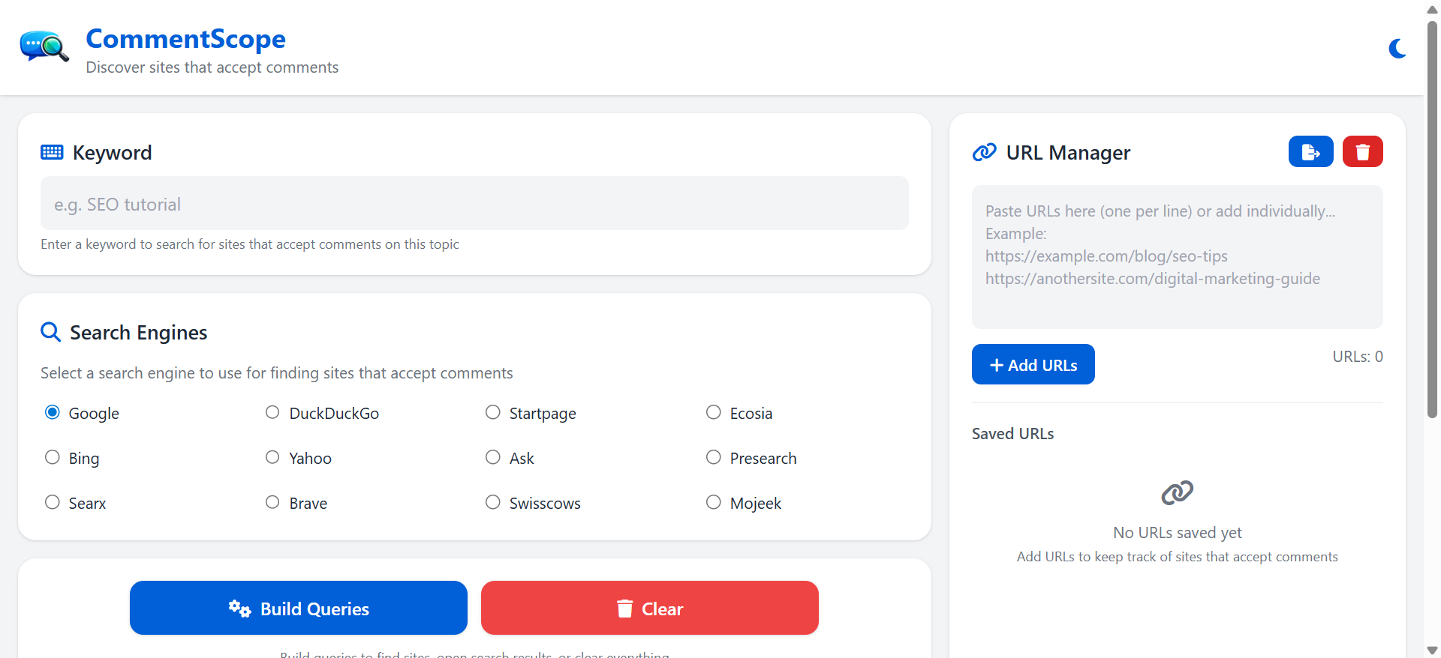The width and height of the screenshot is (1441, 658).
Task: Select the Bing radio option
Action: click(x=53, y=458)
